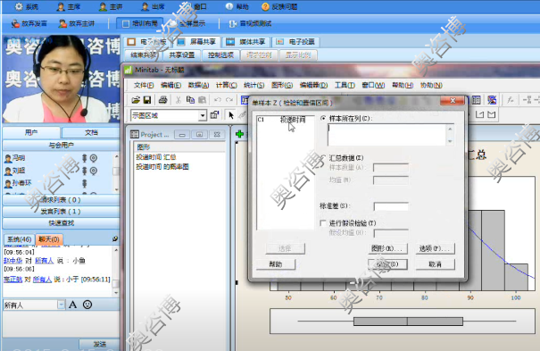The width and height of the screenshot is (540, 351).
Task: Click the Save disk icon in Minitab toolbar
Action: [147, 100]
